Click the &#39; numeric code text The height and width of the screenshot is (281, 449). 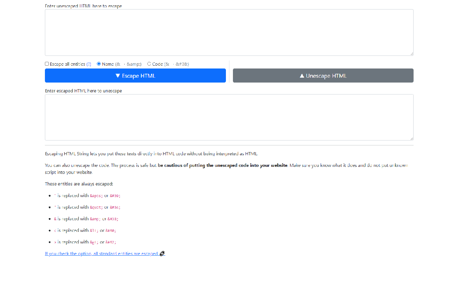click(x=115, y=196)
